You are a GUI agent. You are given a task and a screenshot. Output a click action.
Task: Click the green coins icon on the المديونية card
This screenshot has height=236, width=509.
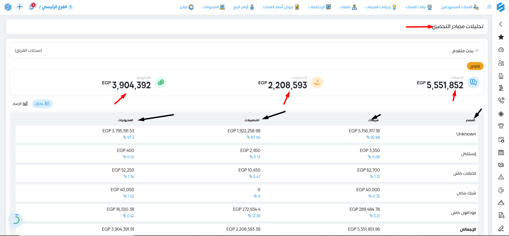(x=161, y=82)
